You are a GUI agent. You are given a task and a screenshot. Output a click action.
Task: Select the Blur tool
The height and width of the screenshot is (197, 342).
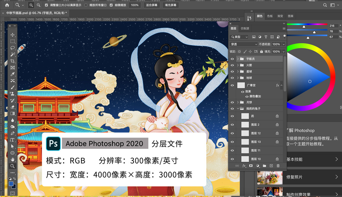click(x=13, y=120)
